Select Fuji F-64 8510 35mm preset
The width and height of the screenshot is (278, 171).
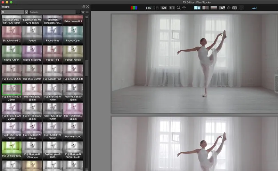pos(32,93)
